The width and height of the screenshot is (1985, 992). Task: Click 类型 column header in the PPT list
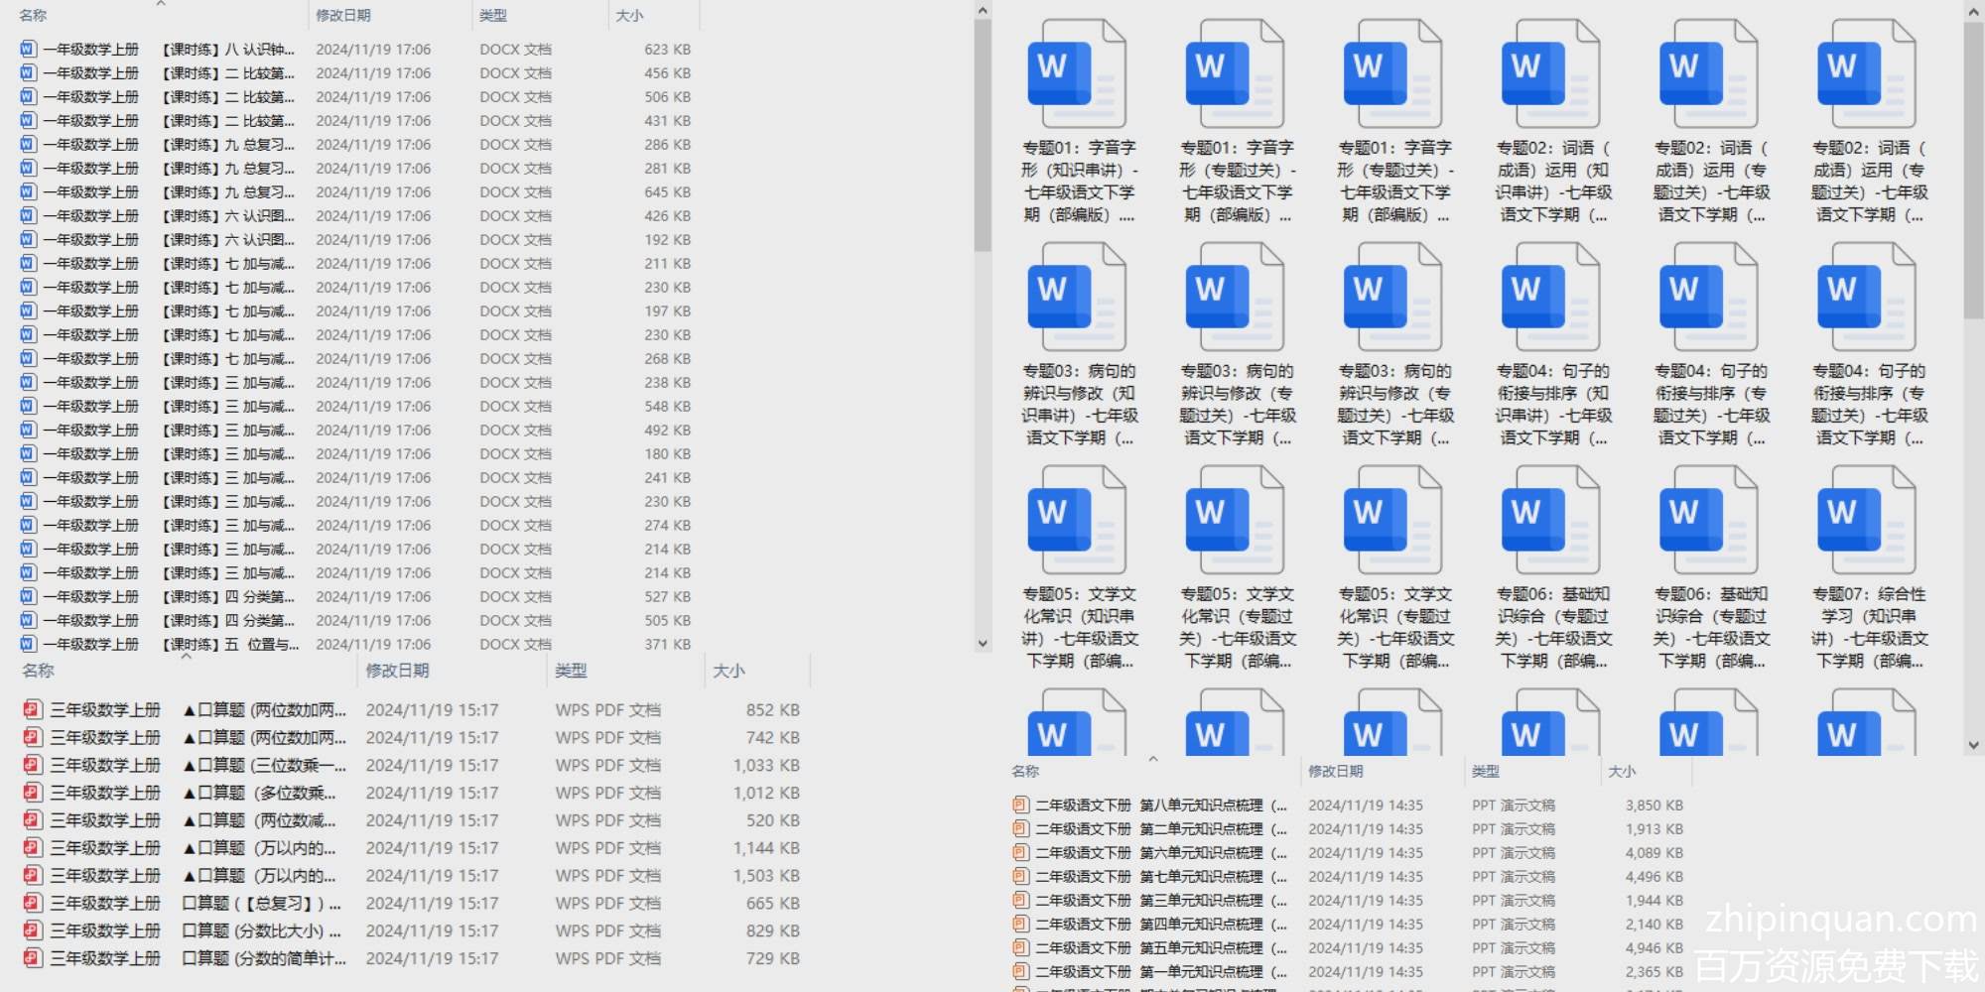tap(1485, 771)
